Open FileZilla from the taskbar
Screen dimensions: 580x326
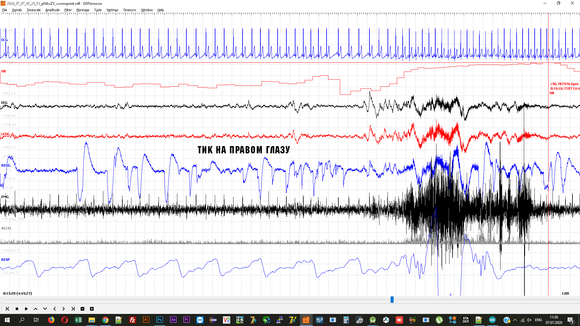pyautogui.click(x=132, y=320)
